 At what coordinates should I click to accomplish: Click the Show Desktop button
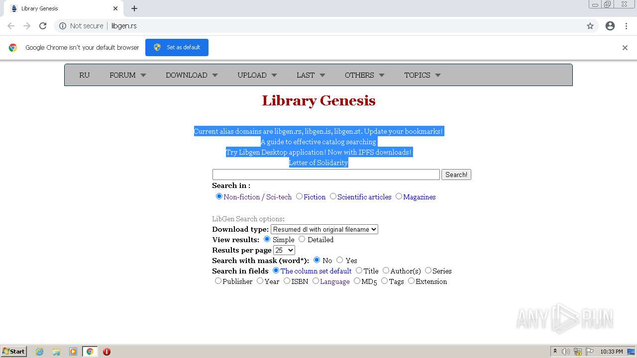(x=632, y=352)
